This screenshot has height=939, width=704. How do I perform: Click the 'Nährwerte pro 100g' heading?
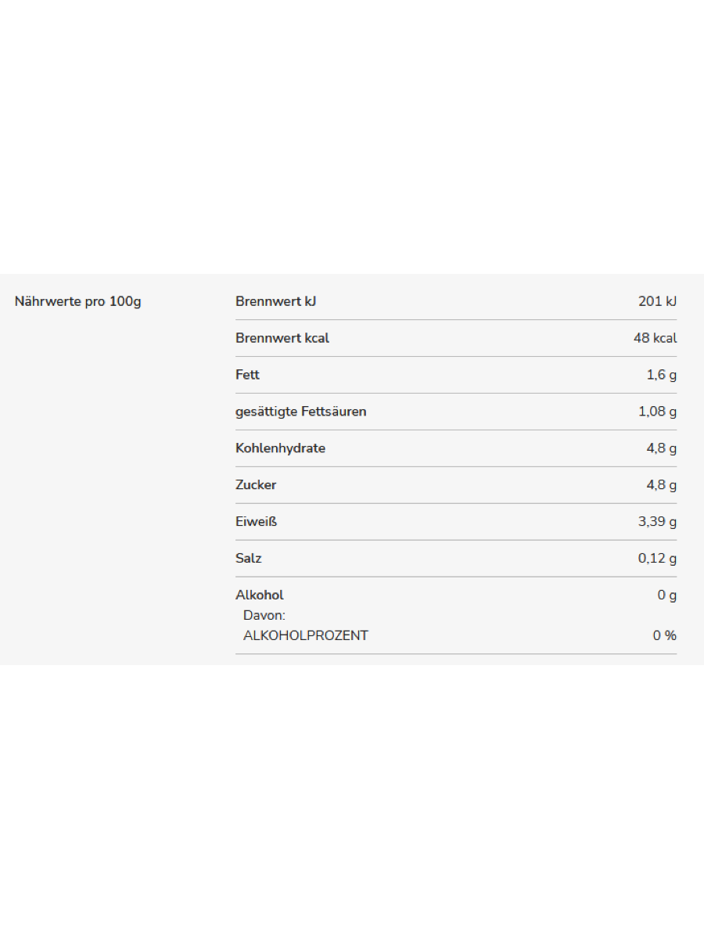[x=78, y=301]
